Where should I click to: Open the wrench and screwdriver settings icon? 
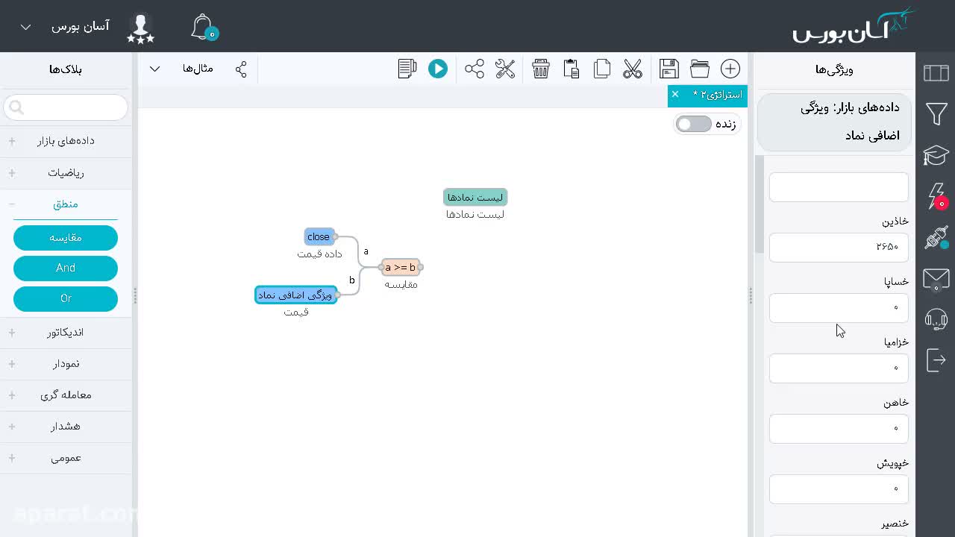point(505,69)
